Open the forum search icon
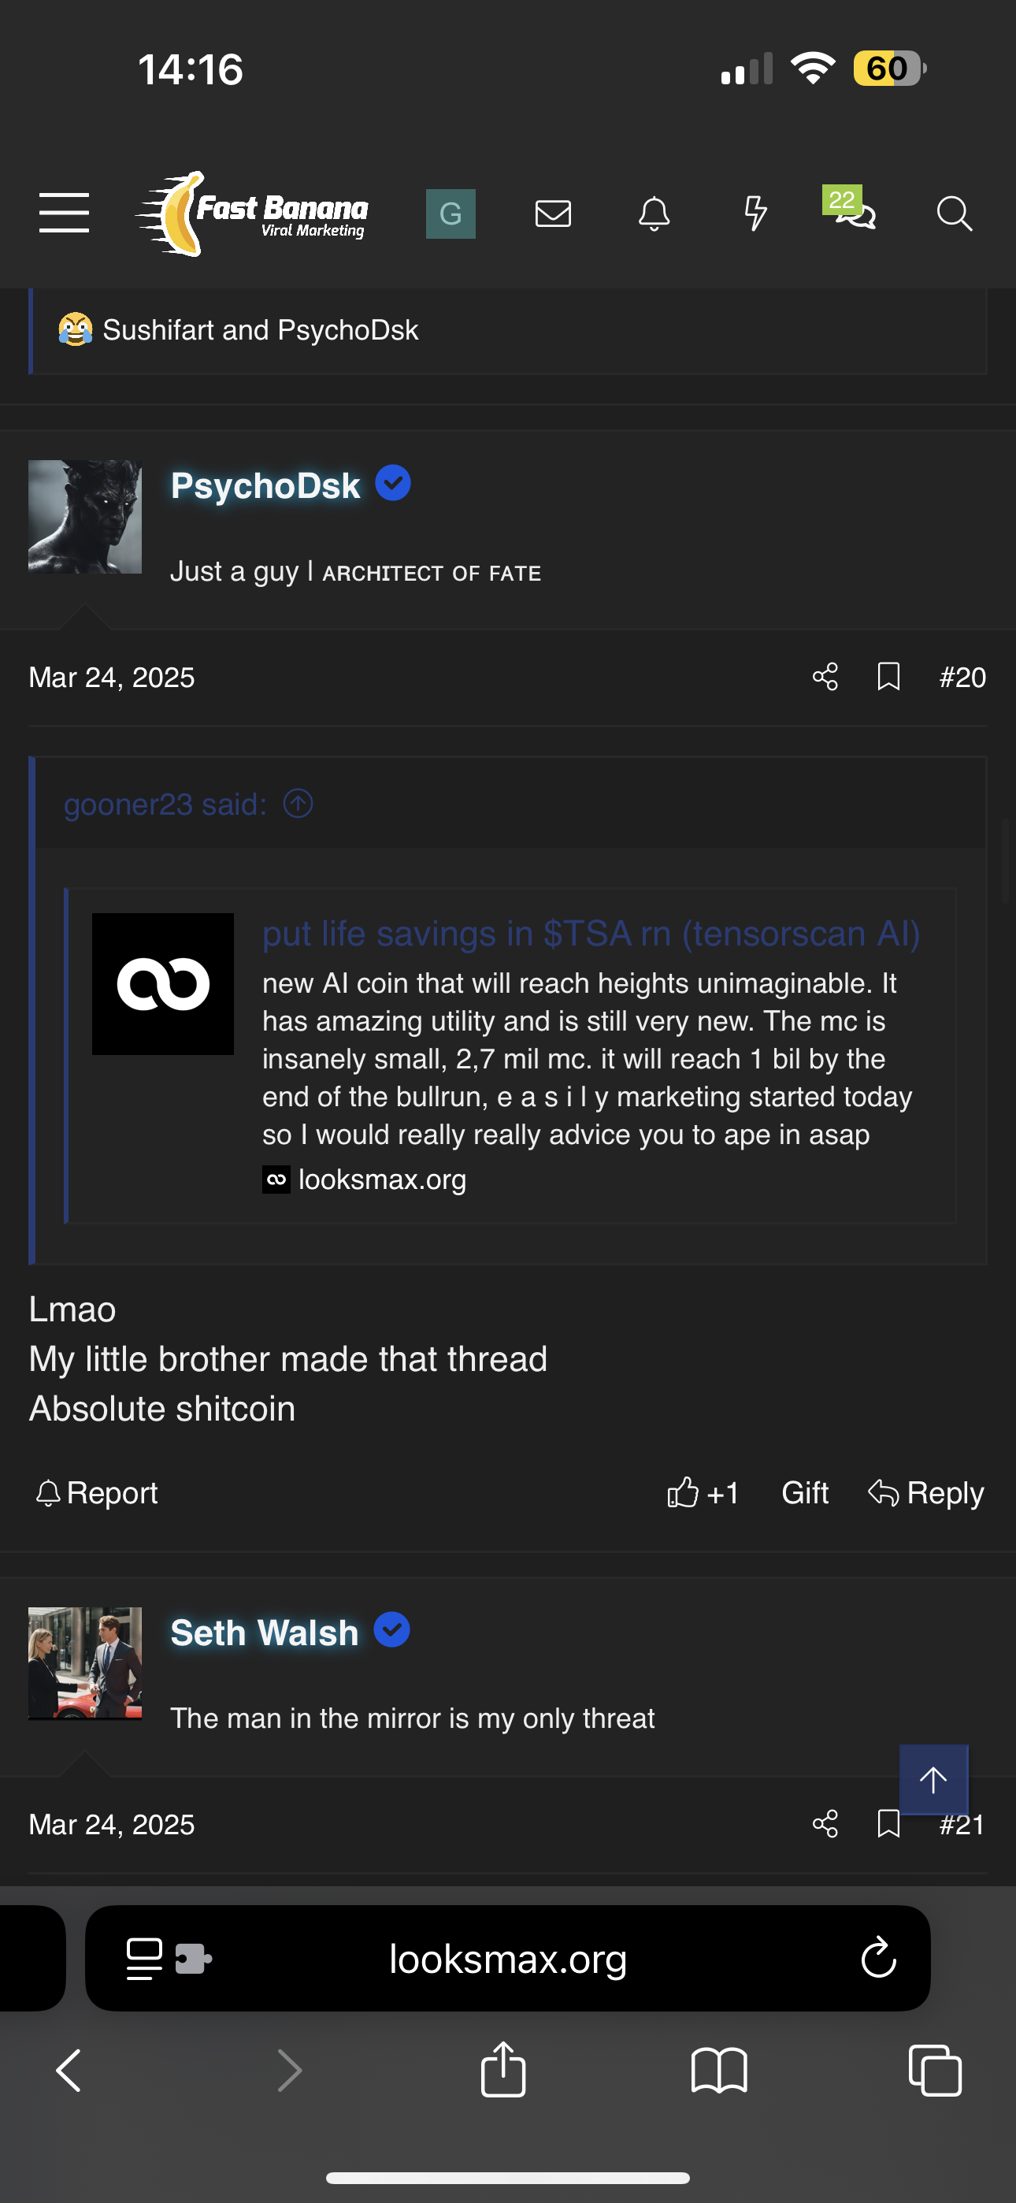The image size is (1016, 2203). pos(954,213)
